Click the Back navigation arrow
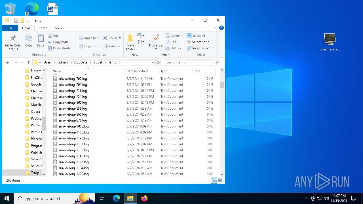Viewport: 363px width, 204px height. pyautogui.click(x=8, y=62)
